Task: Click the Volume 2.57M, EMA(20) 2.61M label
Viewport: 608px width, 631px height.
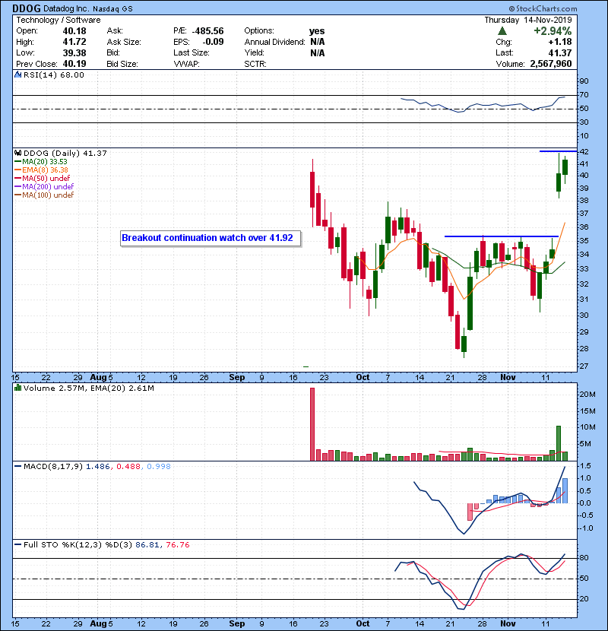Action: (88, 388)
